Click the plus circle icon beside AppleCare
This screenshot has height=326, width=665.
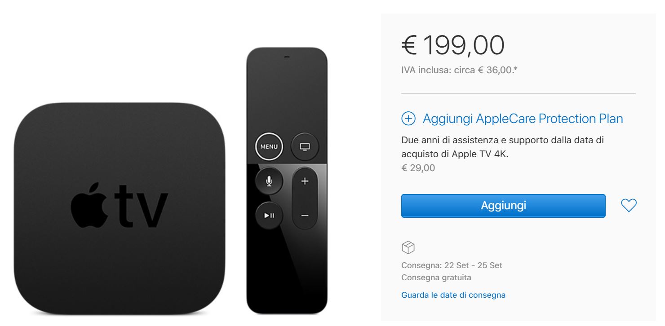pos(408,119)
